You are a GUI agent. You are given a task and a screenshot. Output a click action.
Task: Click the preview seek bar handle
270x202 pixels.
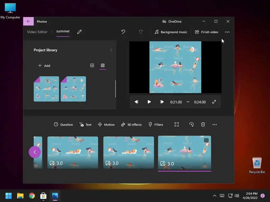[188, 102]
